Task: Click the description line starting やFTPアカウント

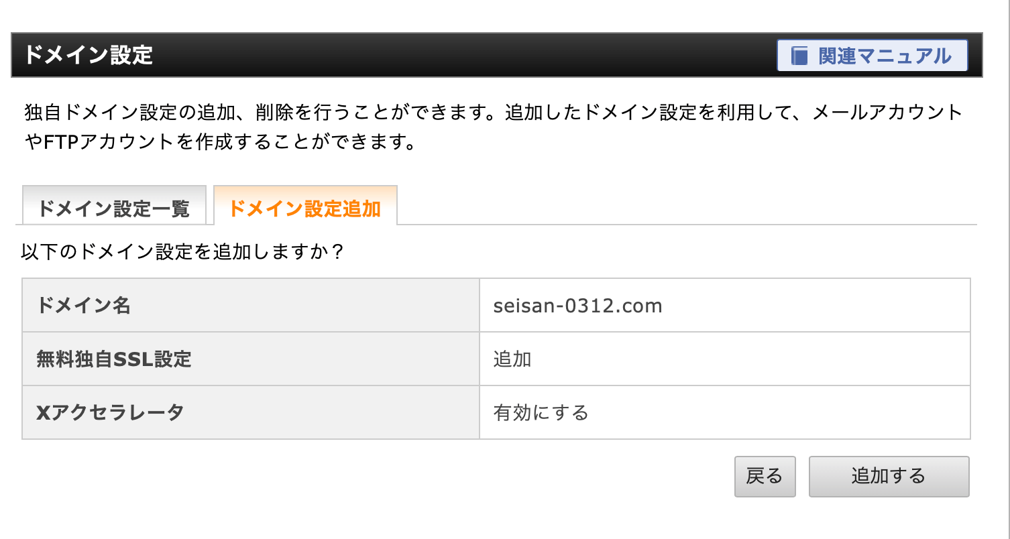Action: [219, 142]
